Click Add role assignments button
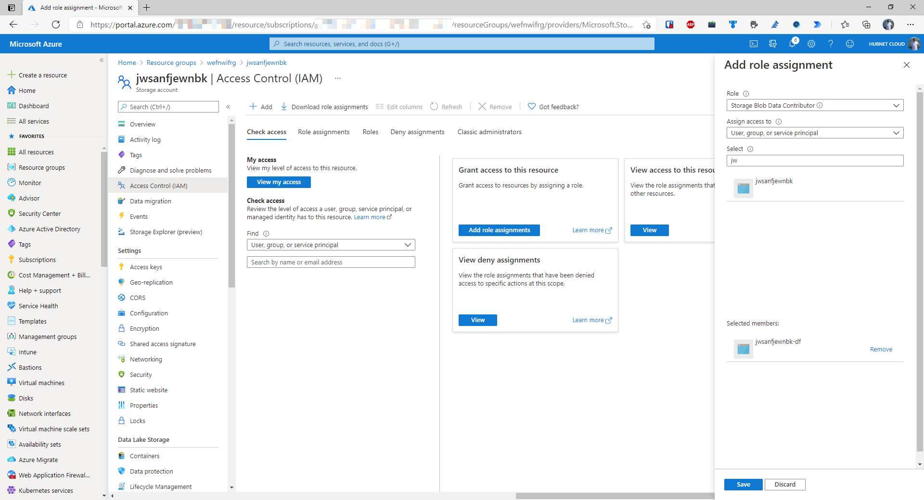 coord(499,230)
